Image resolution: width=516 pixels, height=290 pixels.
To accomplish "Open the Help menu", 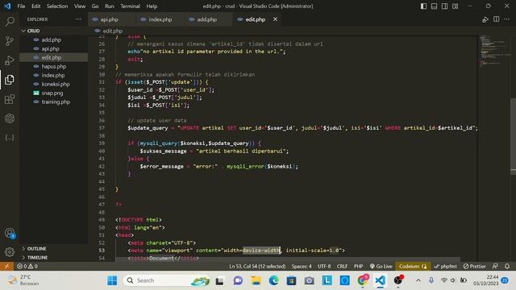I will pyautogui.click(x=152, y=6).
